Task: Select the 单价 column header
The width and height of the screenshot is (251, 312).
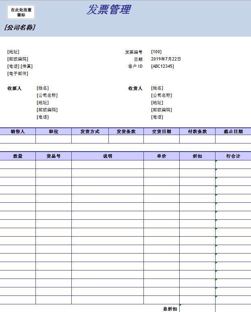Action: (x=161, y=156)
